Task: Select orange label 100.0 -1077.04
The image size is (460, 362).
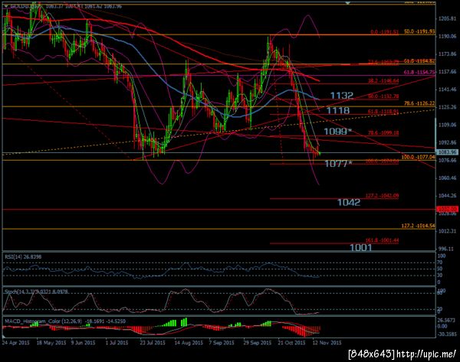Action: [x=419, y=158]
